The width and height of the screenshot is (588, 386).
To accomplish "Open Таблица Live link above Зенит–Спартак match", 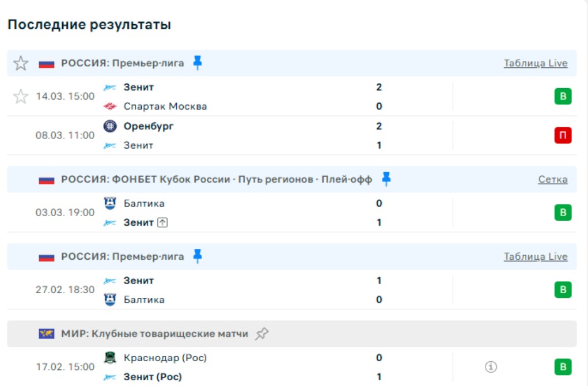I will coord(535,63).
